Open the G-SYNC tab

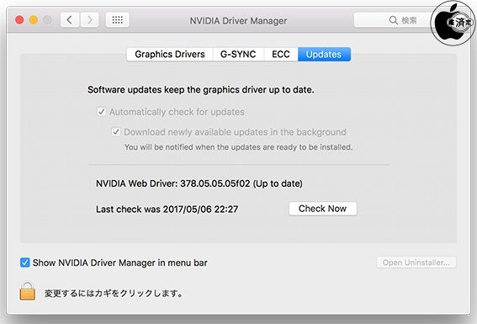click(238, 55)
